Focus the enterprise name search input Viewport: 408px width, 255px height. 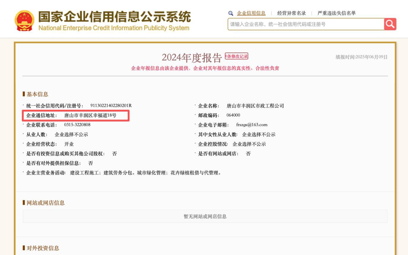tap(306, 24)
